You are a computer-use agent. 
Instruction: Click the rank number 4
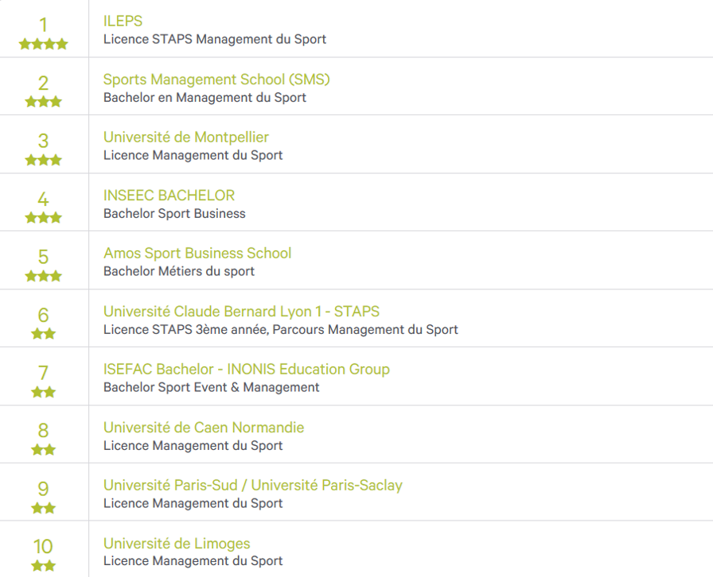coord(43,199)
